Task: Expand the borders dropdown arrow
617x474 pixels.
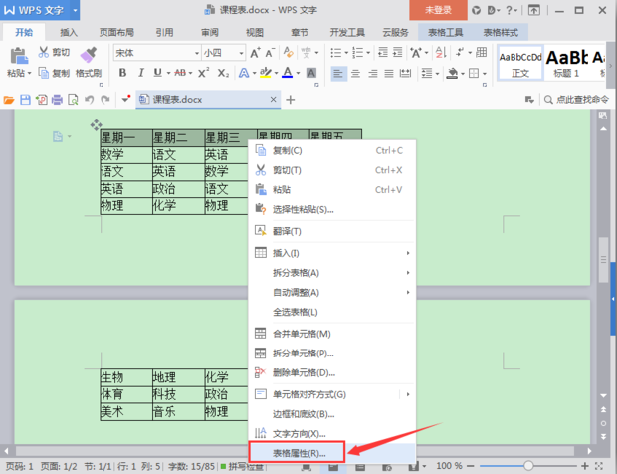Action: [485, 74]
